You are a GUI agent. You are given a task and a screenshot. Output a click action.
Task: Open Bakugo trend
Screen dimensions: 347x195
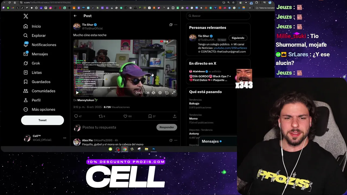point(194,103)
